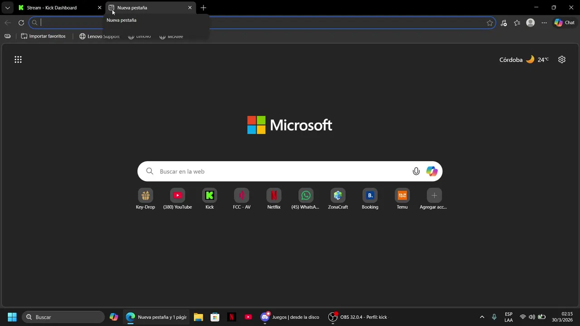Open Netflix quick link tile
580x326 pixels.
(x=274, y=199)
